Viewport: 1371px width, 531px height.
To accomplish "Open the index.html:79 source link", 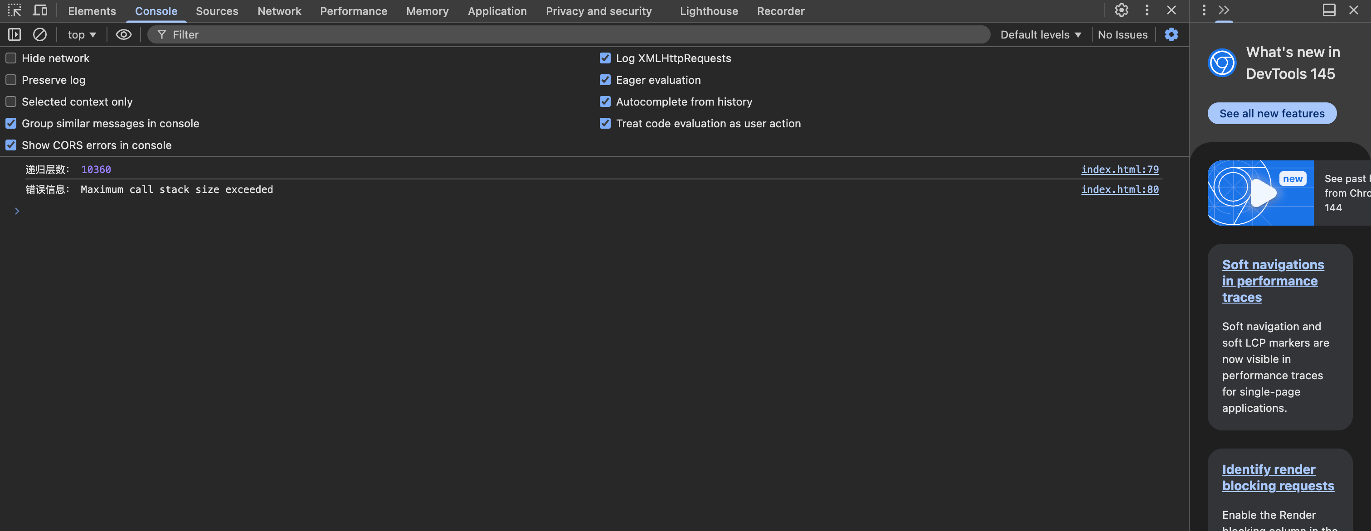I will click(x=1119, y=169).
